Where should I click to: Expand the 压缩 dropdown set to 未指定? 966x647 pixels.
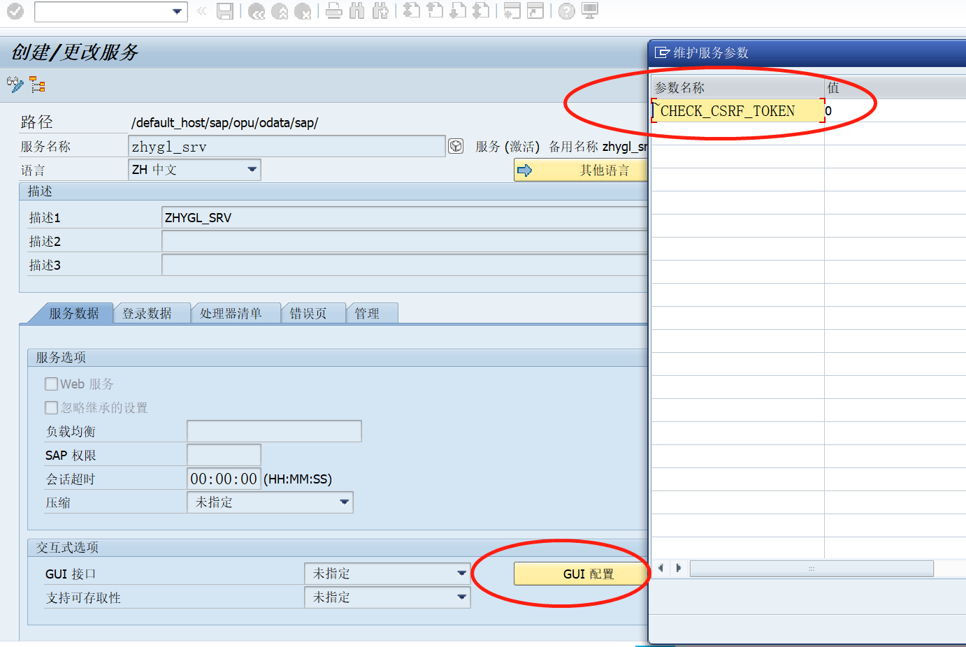point(344,502)
